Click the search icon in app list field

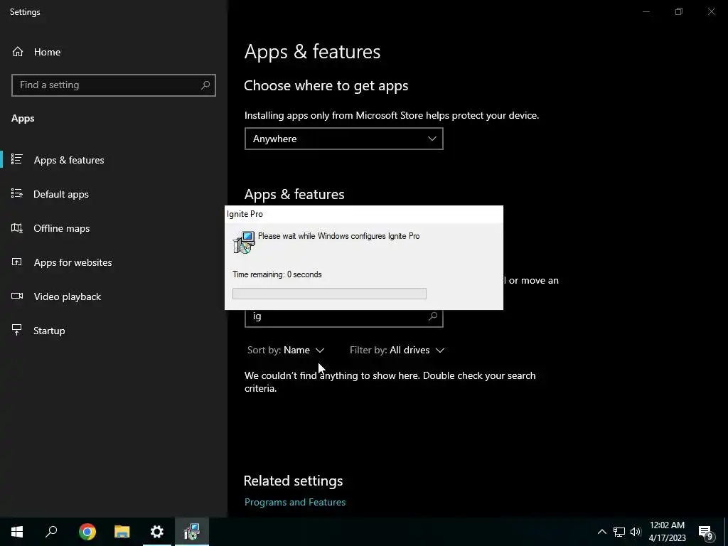[x=433, y=316]
